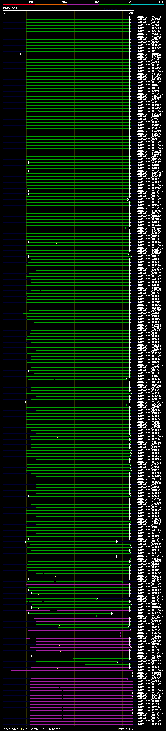This screenshot has height=731, width=166.
Task: Click the orange ~40% identity legend bar
Action: [51, 5]
